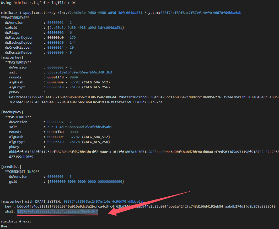
Task: Click the **CREDHIST INFO** heading
Action: (x=22, y=172)
